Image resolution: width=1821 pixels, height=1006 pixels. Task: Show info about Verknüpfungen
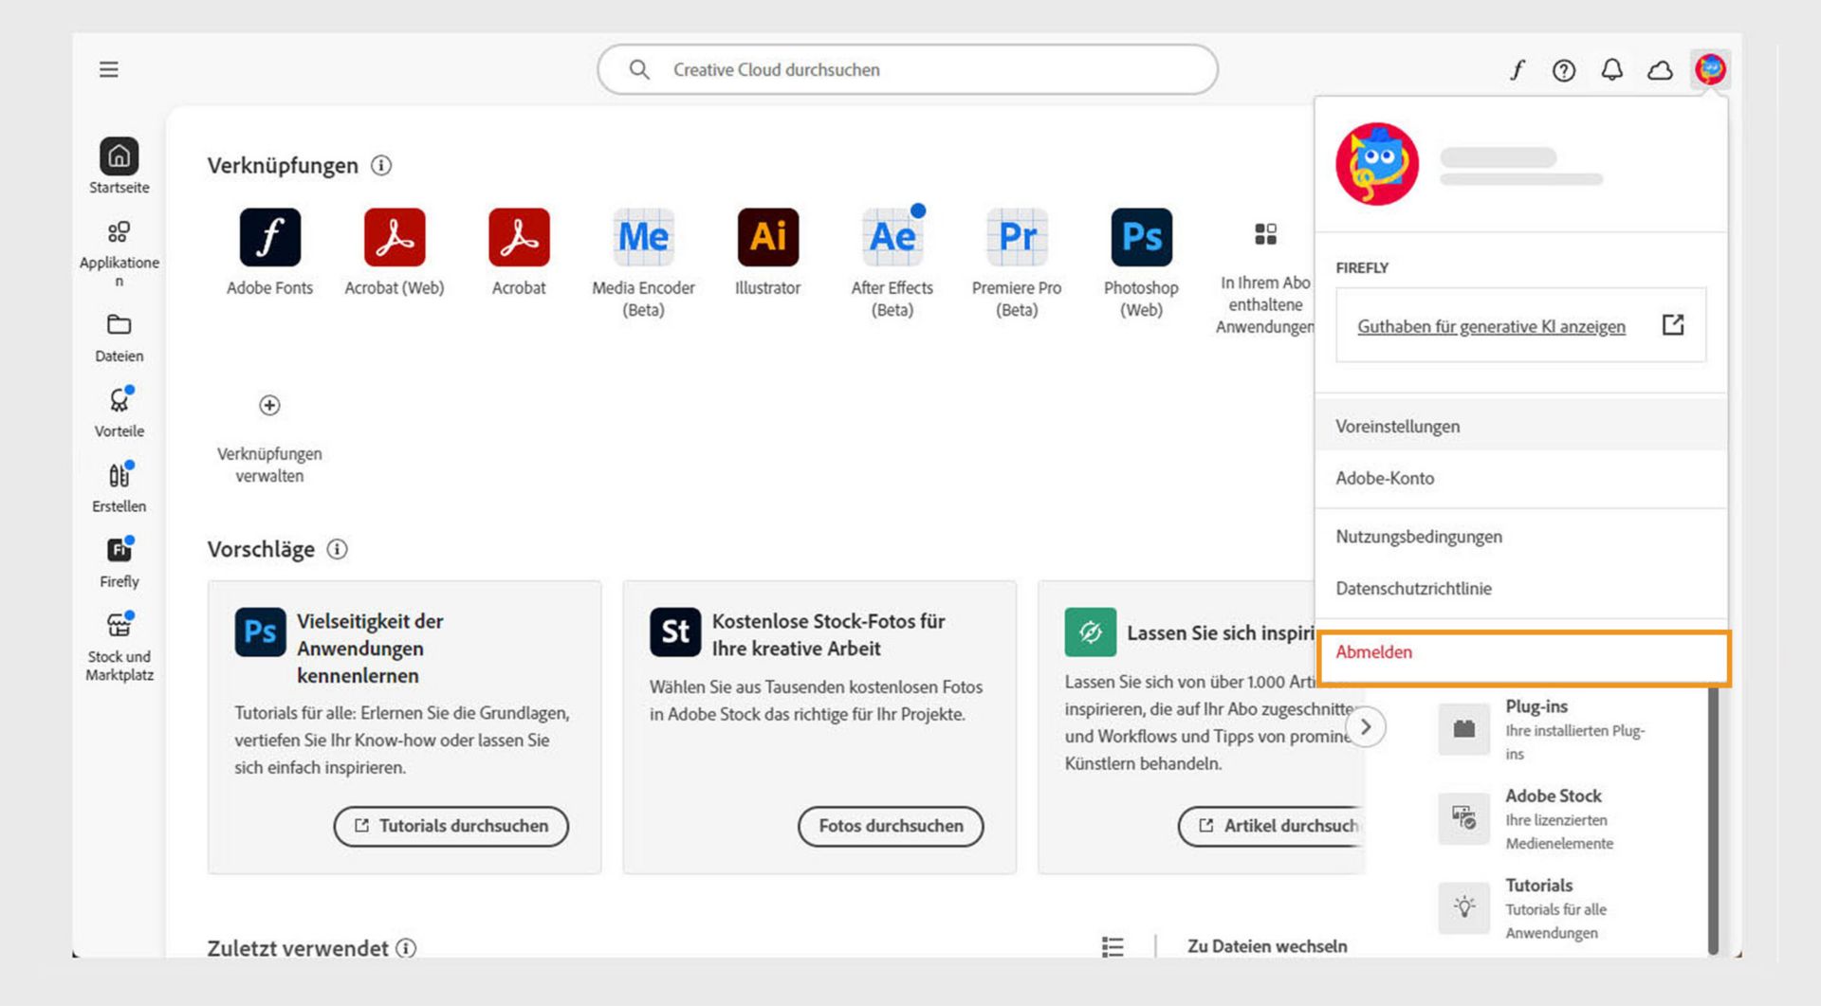(381, 165)
